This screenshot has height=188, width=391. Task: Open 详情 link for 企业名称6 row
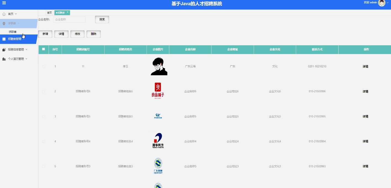click(x=365, y=91)
